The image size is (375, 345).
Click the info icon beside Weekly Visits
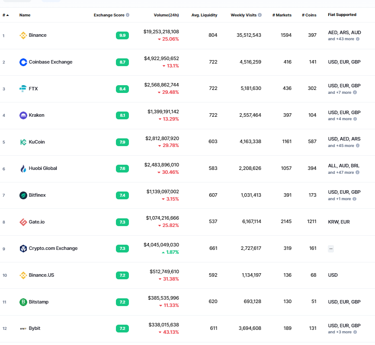click(x=260, y=15)
